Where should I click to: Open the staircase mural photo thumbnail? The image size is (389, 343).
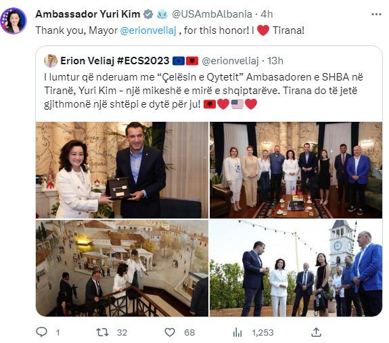pos(122,268)
